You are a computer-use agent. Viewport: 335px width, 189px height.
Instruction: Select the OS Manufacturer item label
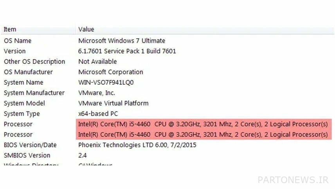click(29, 72)
